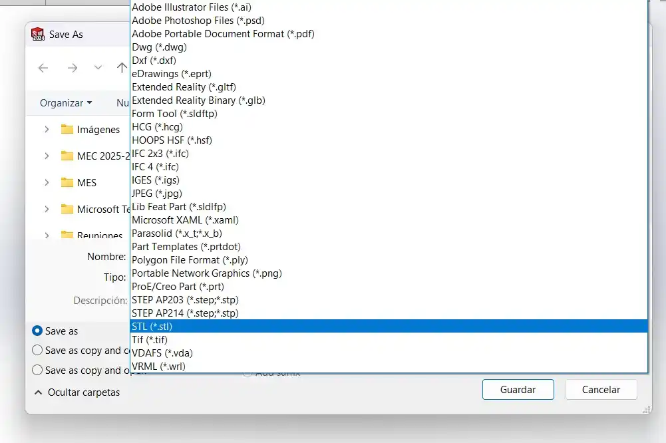The image size is (666, 443).
Task: Click the Guardar button
Action: coord(518,390)
